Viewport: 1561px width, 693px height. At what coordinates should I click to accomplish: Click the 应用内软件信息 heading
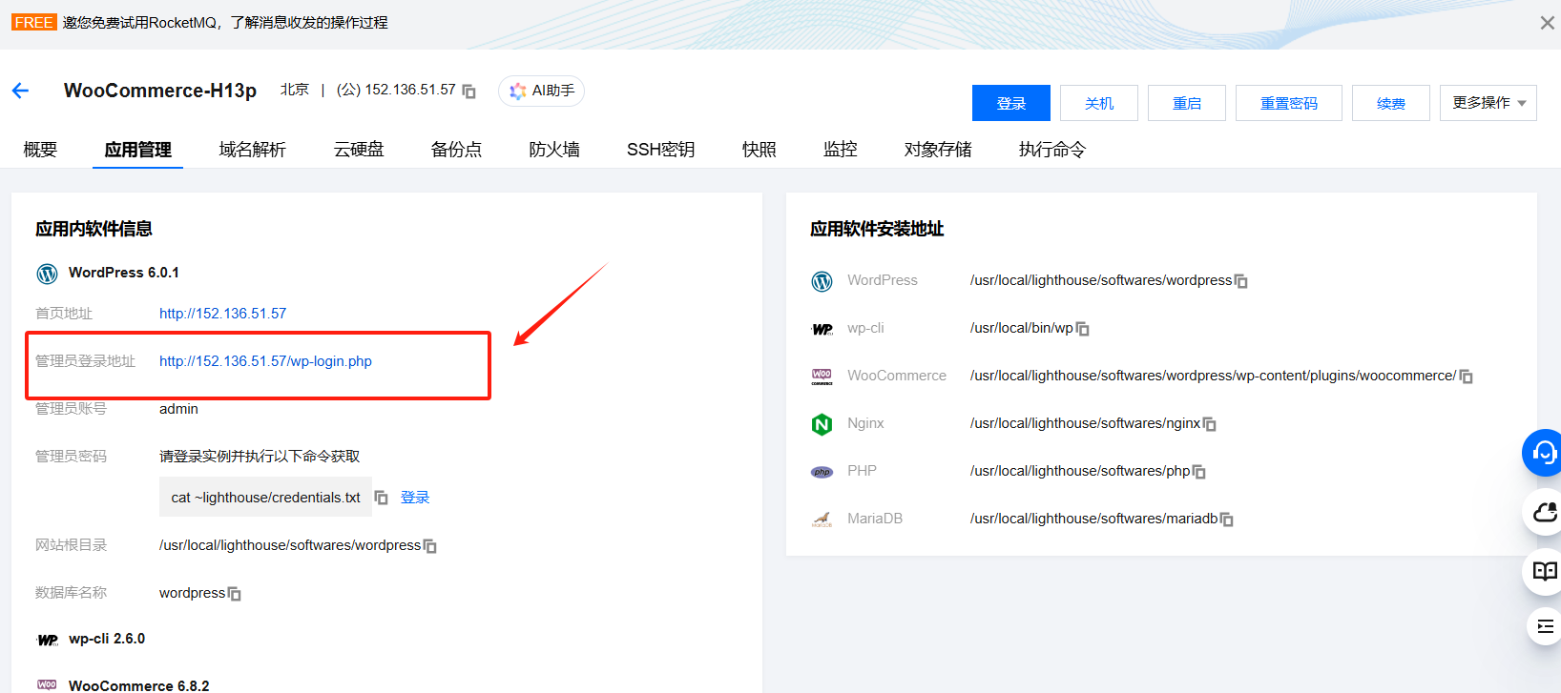click(x=94, y=229)
